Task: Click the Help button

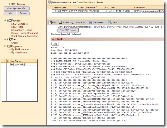Action: tap(10, 13)
